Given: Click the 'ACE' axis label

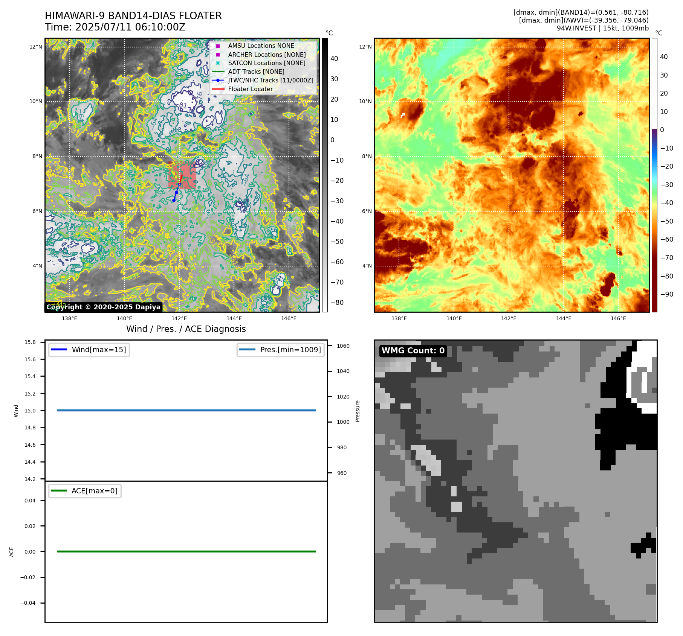Looking at the screenshot, I should (12, 552).
